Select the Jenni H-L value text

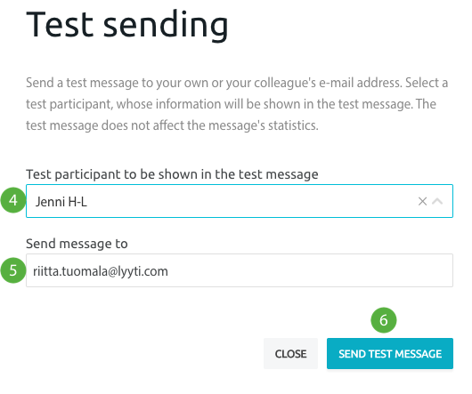pos(61,202)
